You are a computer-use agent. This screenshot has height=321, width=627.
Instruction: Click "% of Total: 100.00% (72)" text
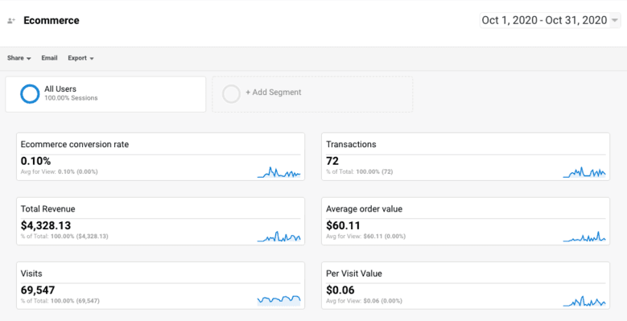(360, 172)
